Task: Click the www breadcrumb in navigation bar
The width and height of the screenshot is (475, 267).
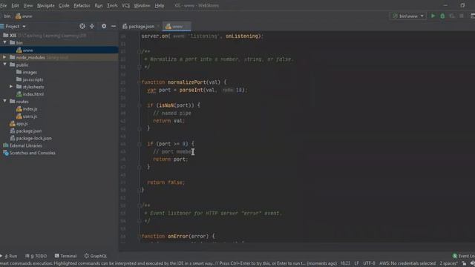Action: (x=24, y=16)
